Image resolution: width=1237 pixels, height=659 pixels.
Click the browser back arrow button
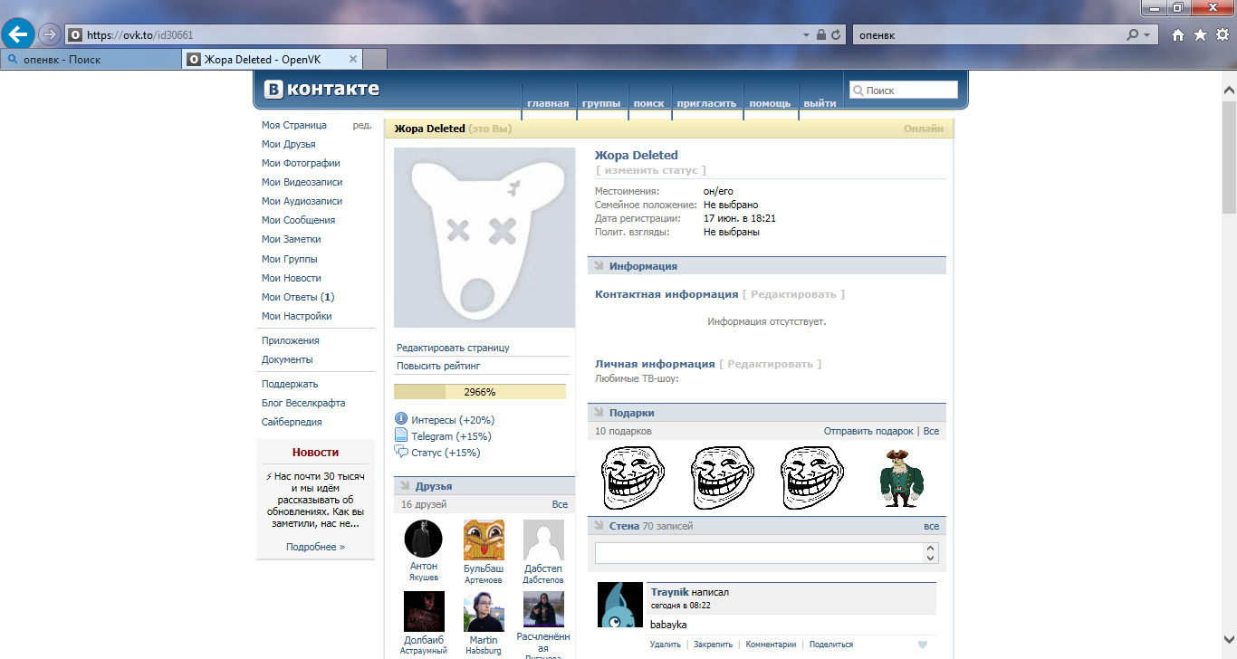click(18, 34)
